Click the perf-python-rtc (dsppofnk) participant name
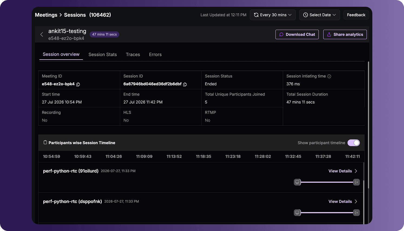Viewport: 404px width, 231px height. tap(73, 202)
